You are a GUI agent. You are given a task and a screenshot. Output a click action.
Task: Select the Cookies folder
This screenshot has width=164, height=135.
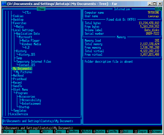click(18, 16)
